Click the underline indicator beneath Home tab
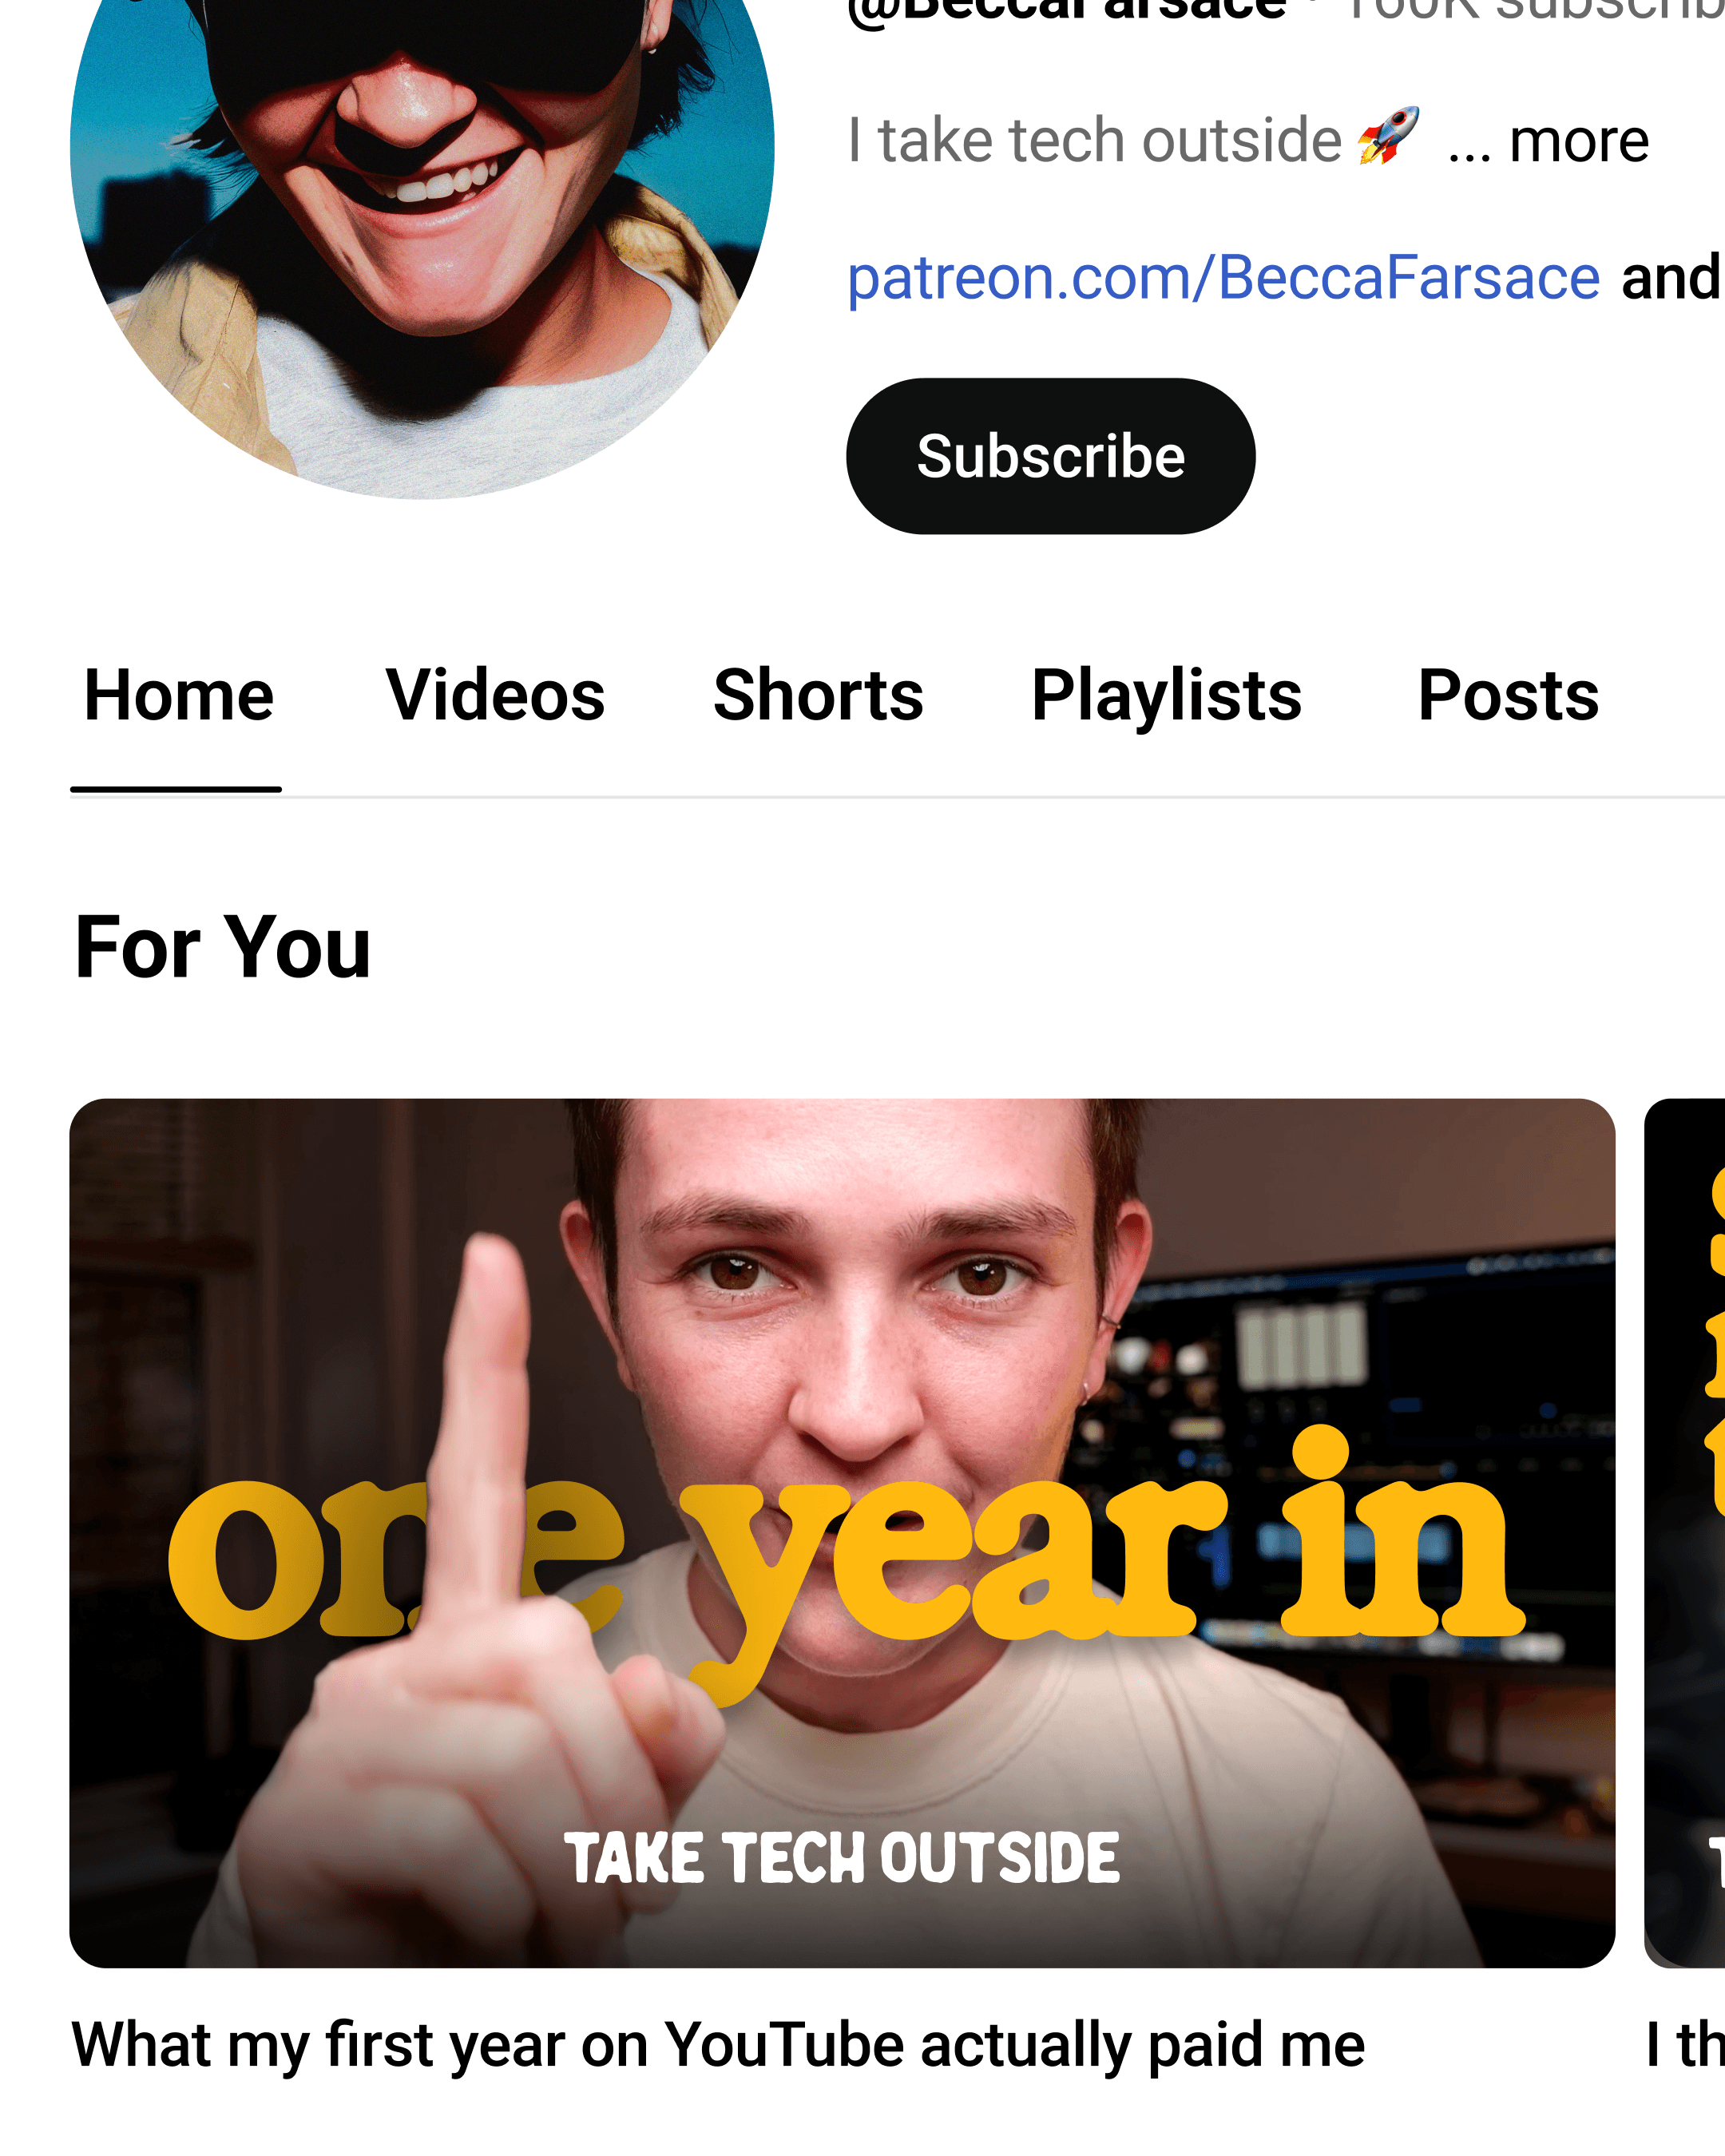The image size is (1725, 2156). 176,790
